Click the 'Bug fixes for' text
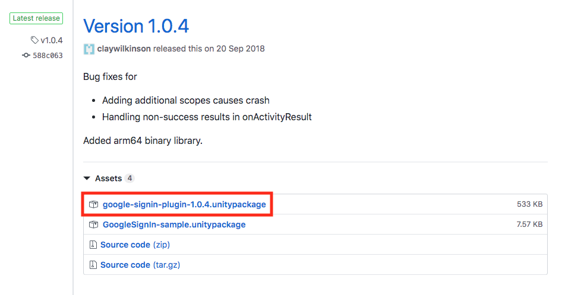584x295 pixels. pos(110,76)
